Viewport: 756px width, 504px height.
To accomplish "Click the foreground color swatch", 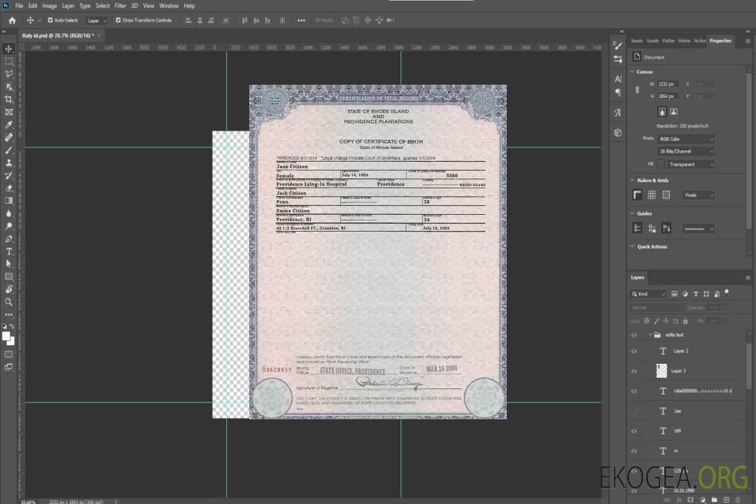I will 6,336.
